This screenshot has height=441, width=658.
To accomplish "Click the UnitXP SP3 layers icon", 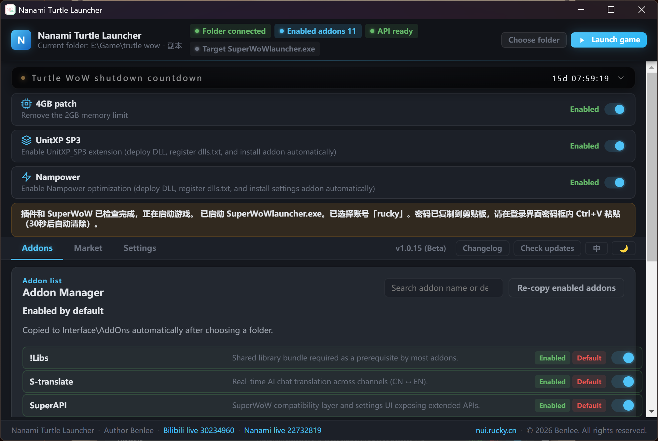I will [x=26, y=140].
